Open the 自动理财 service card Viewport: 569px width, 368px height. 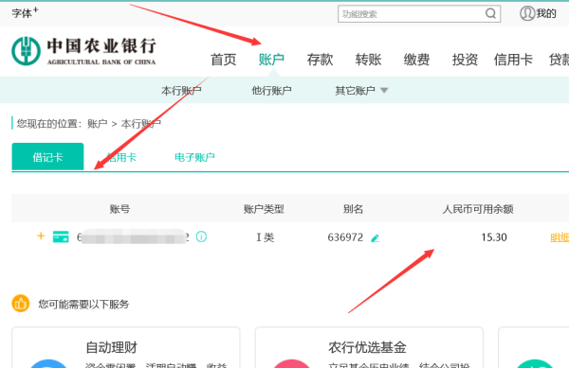pyautogui.click(x=126, y=347)
